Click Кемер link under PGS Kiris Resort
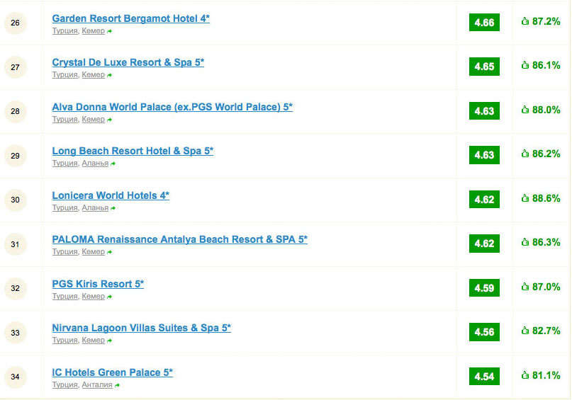The image size is (572, 400). (x=93, y=297)
